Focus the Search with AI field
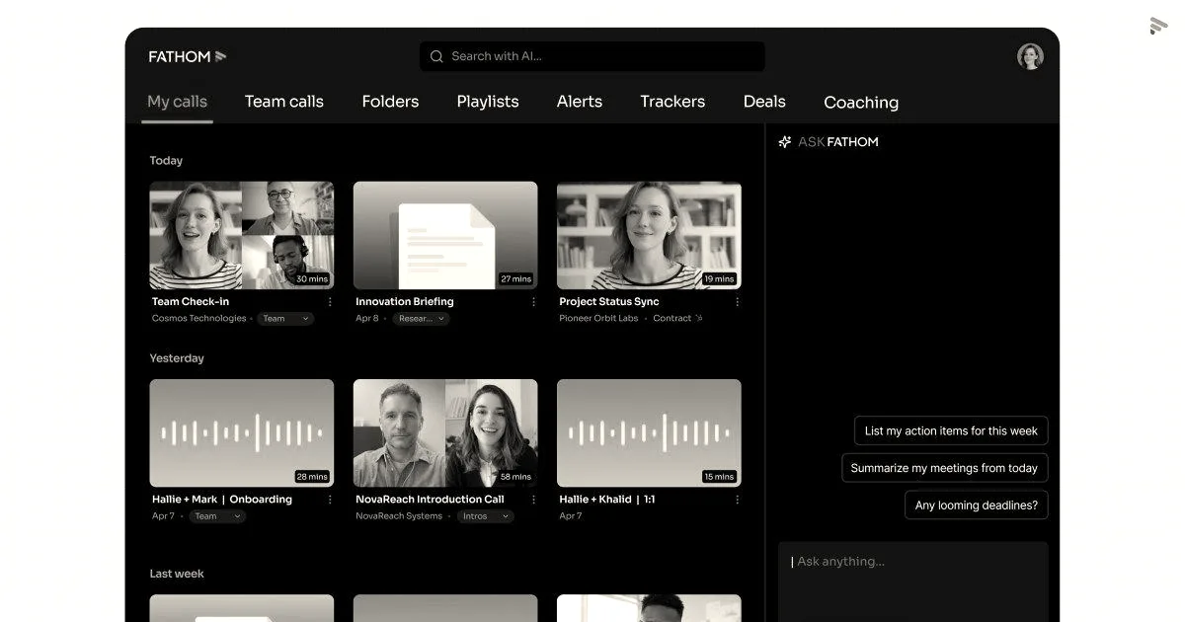 (592, 56)
